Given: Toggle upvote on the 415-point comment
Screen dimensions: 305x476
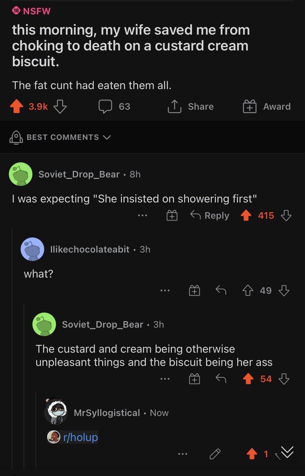Looking at the screenshot, I should [x=246, y=216].
